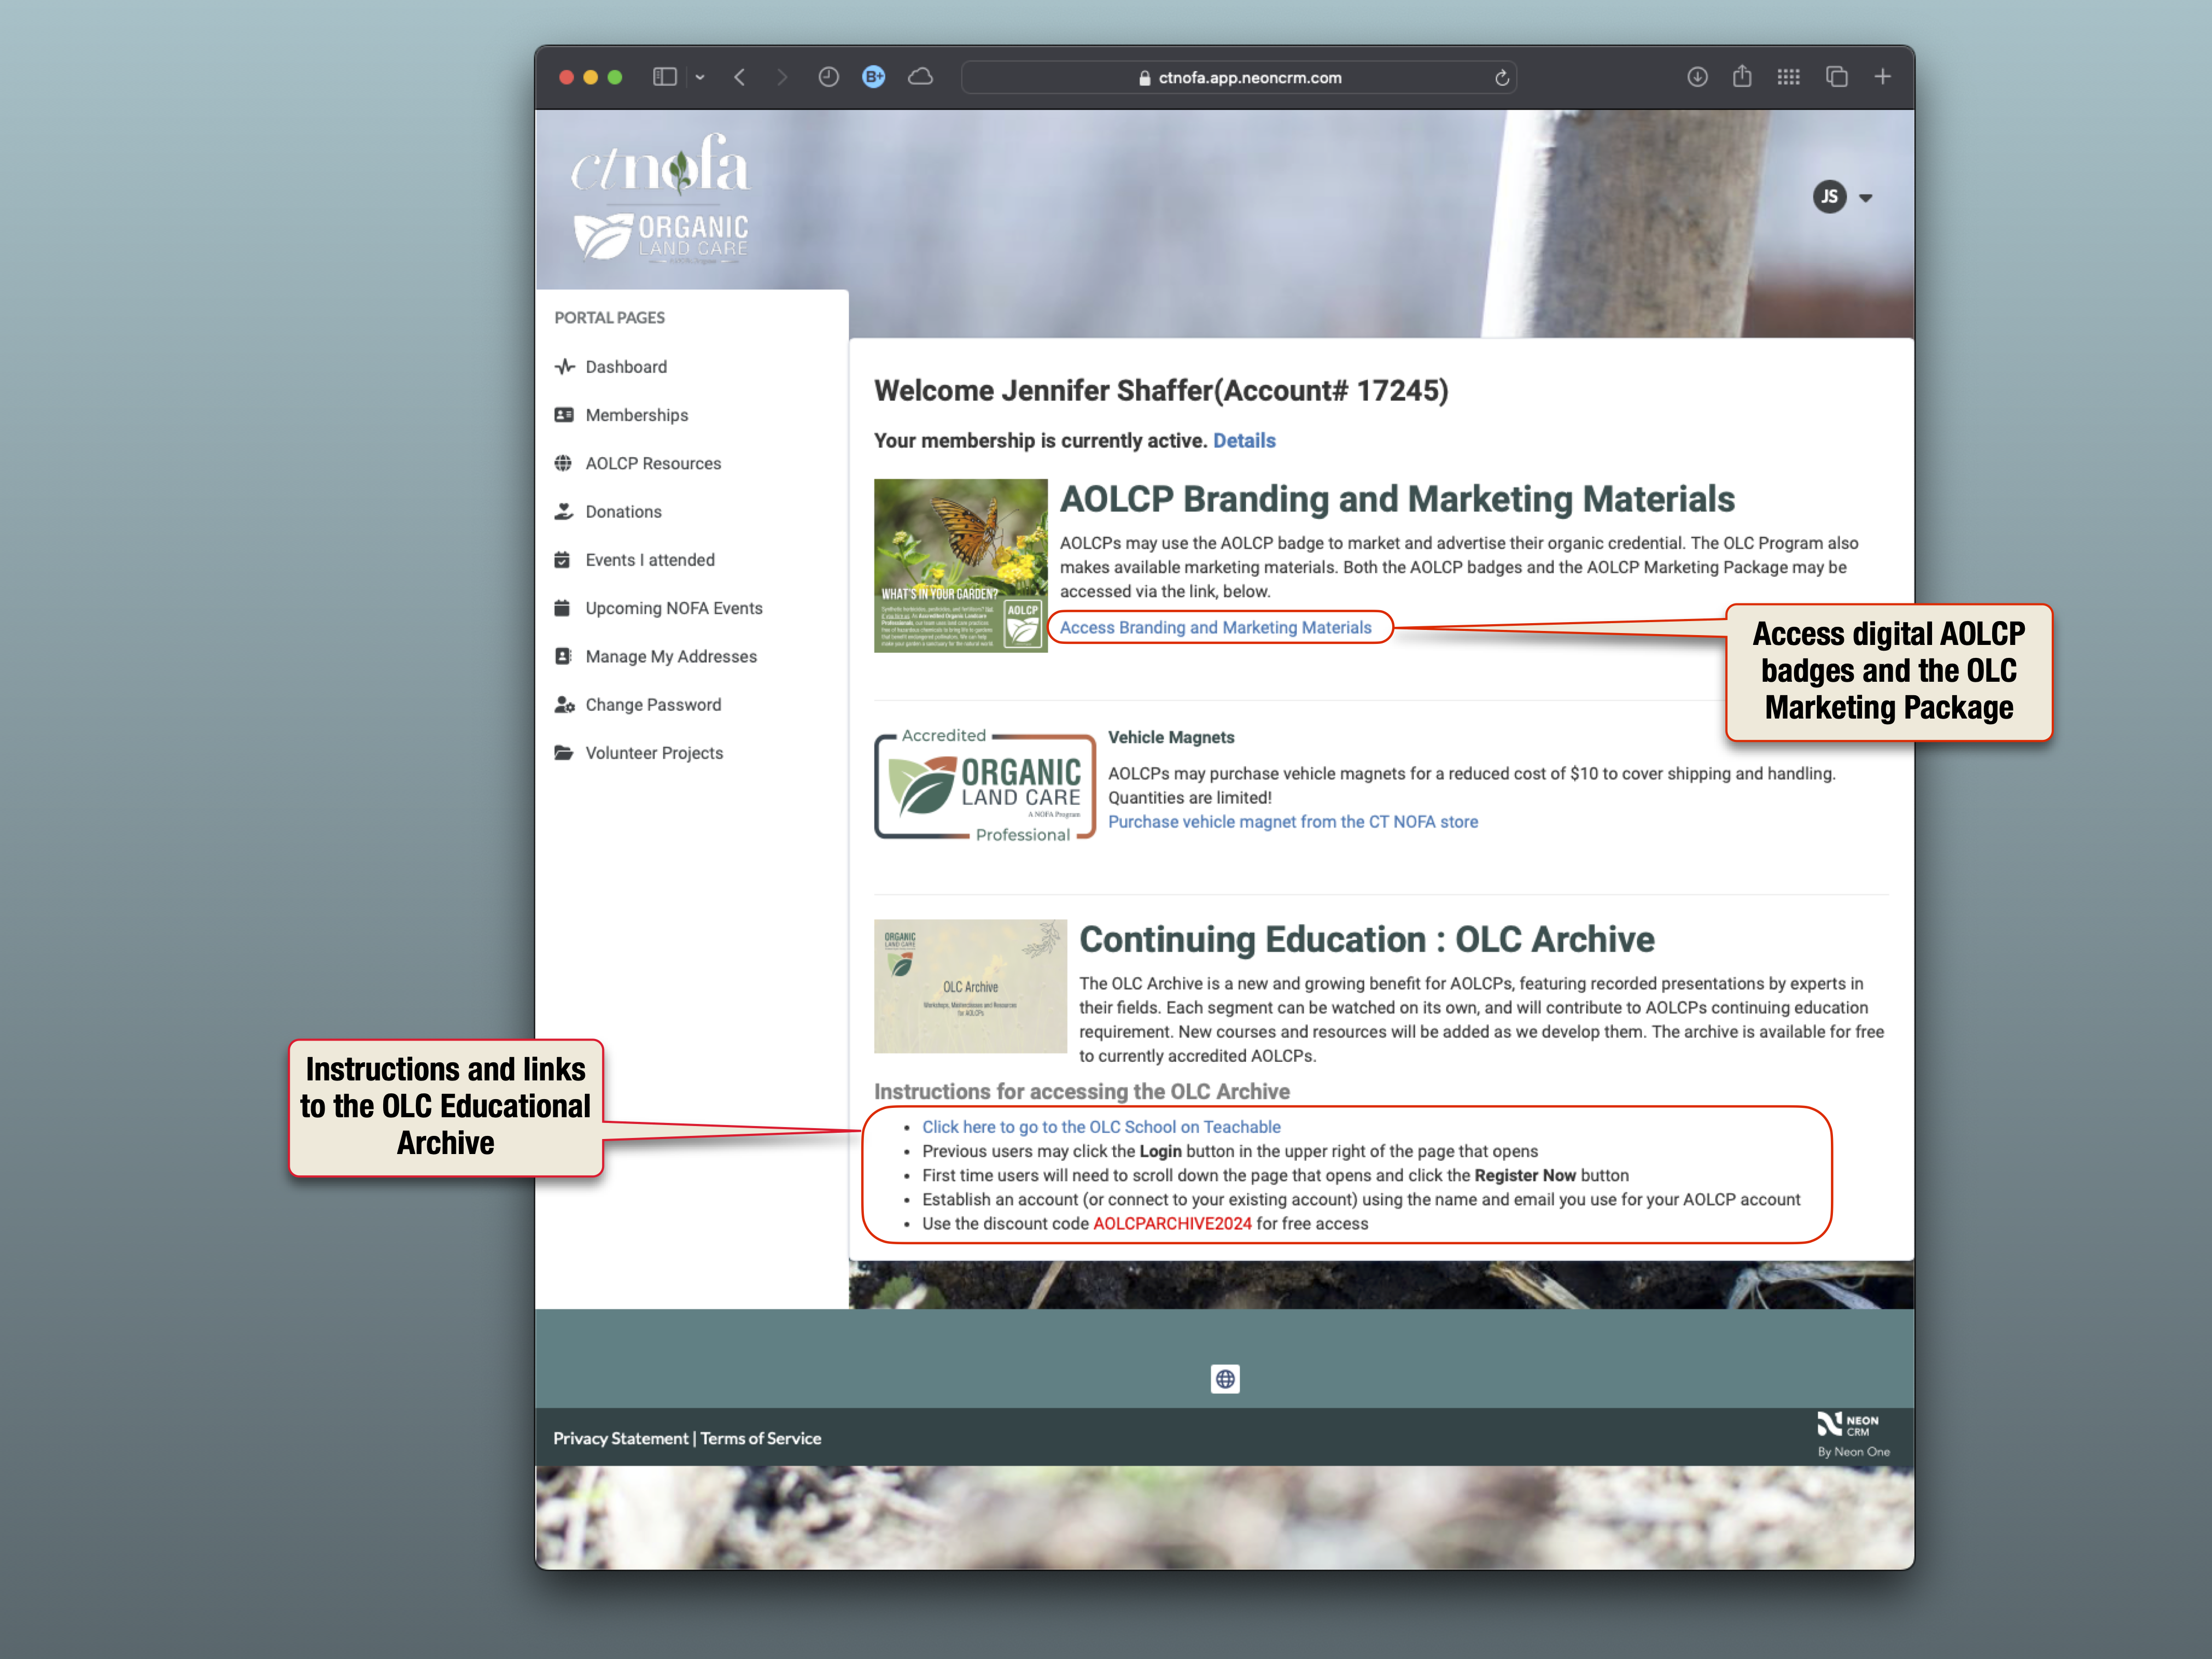Go forward using the forward arrow
Image resolution: width=2212 pixels, height=1659 pixels.
click(x=781, y=77)
